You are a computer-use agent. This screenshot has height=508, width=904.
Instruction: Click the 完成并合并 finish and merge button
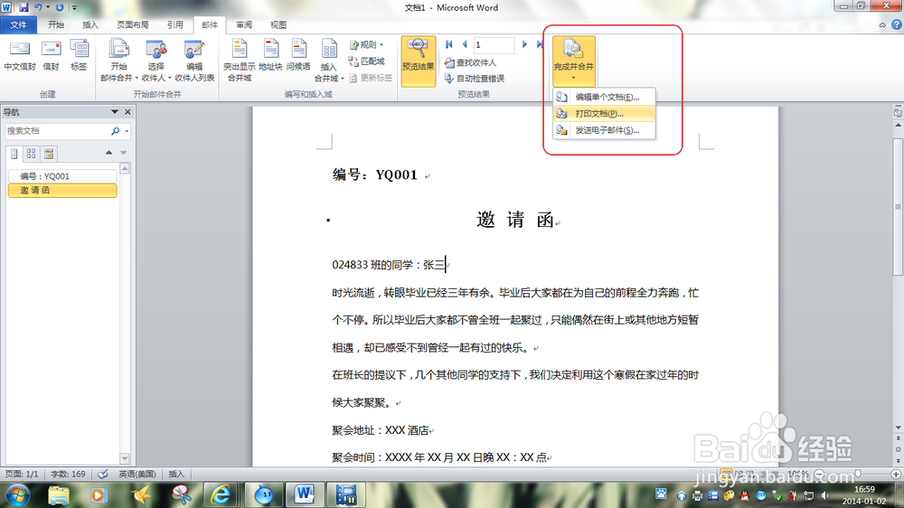click(574, 61)
